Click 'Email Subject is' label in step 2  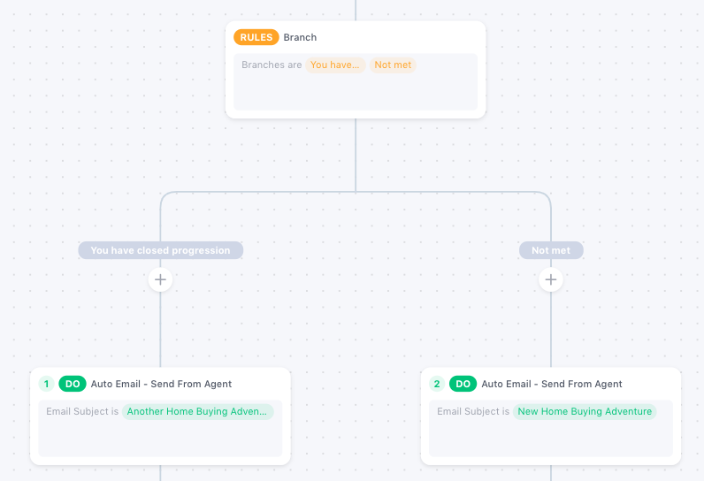(473, 411)
